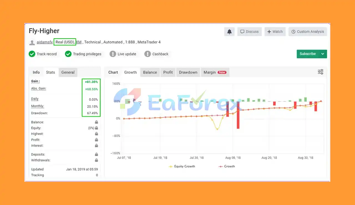The width and height of the screenshot is (355, 205).
Task: Click the Watch button
Action: (275, 32)
